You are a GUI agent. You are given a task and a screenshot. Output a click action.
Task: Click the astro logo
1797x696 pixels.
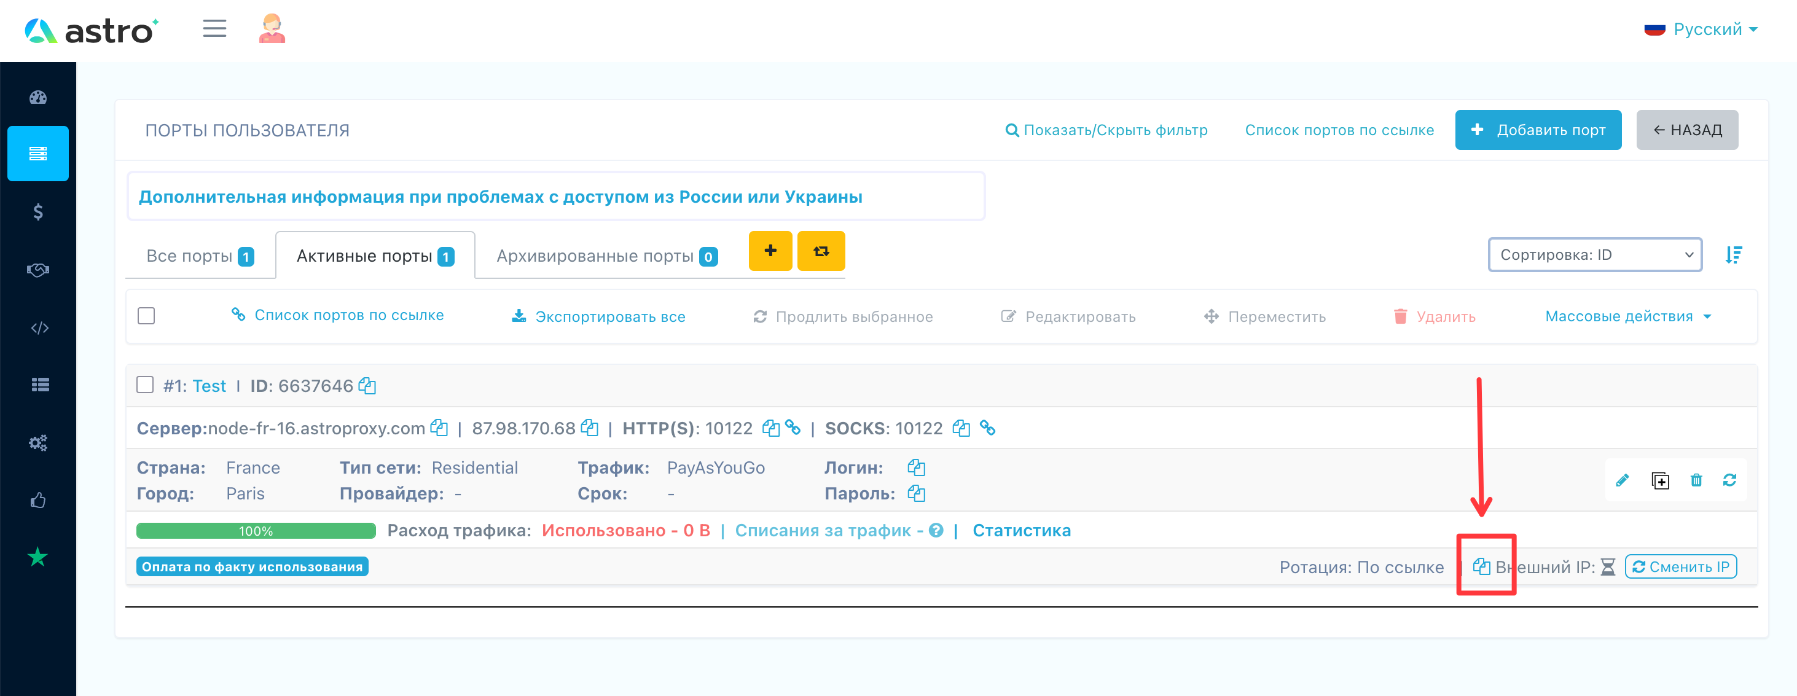[92, 31]
